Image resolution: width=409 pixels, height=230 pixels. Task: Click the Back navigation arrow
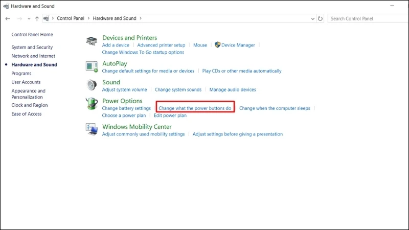click(x=8, y=18)
